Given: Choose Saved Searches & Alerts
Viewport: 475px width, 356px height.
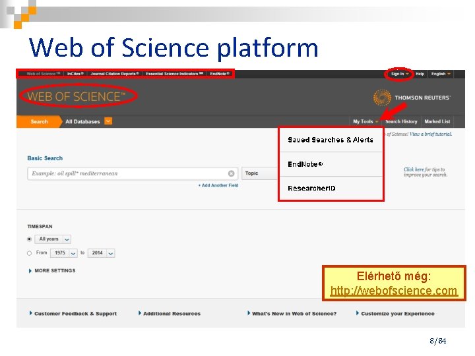Looking at the screenshot, I should click(x=331, y=140).
